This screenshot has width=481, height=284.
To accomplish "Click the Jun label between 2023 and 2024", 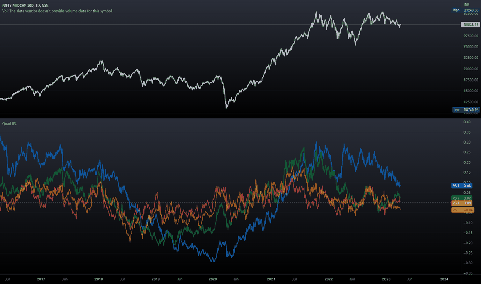I will click(410, 279).
